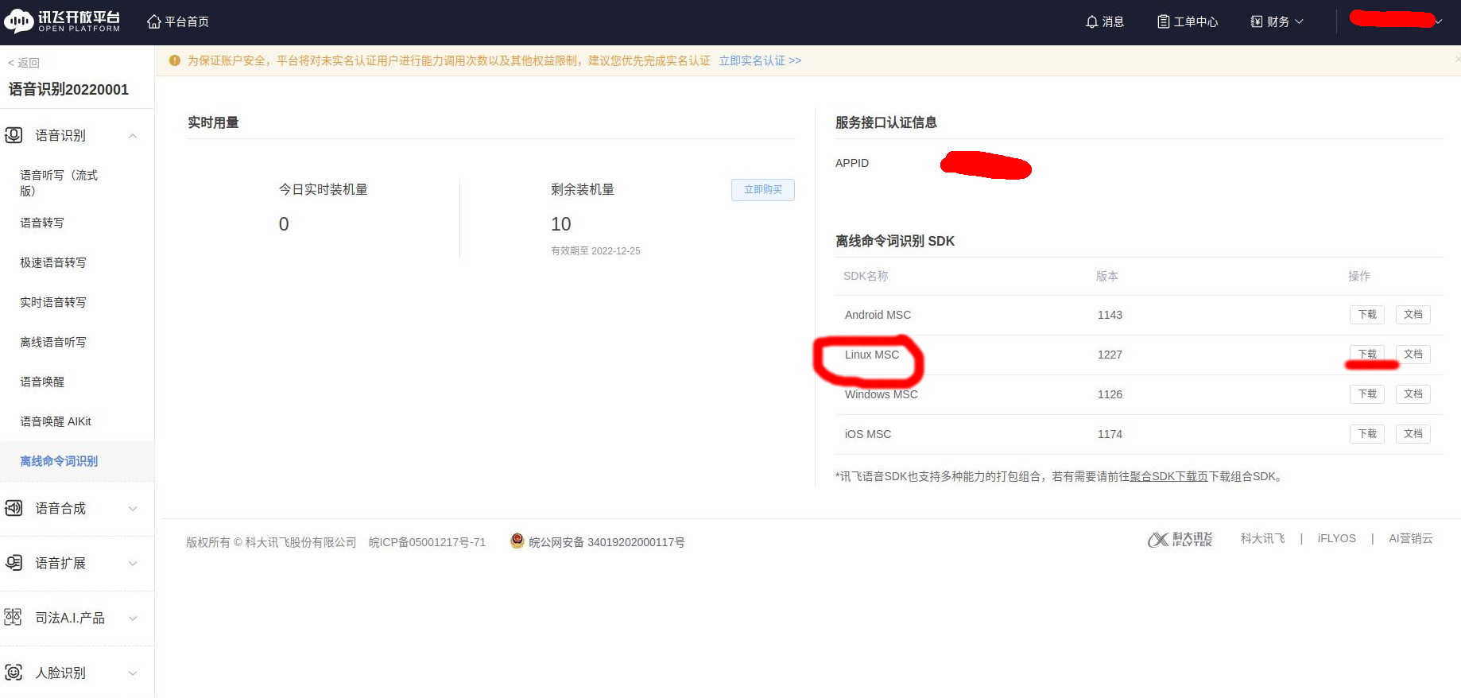
Task: Click the 语音识别 category icon
Action: tap(14, 135)
